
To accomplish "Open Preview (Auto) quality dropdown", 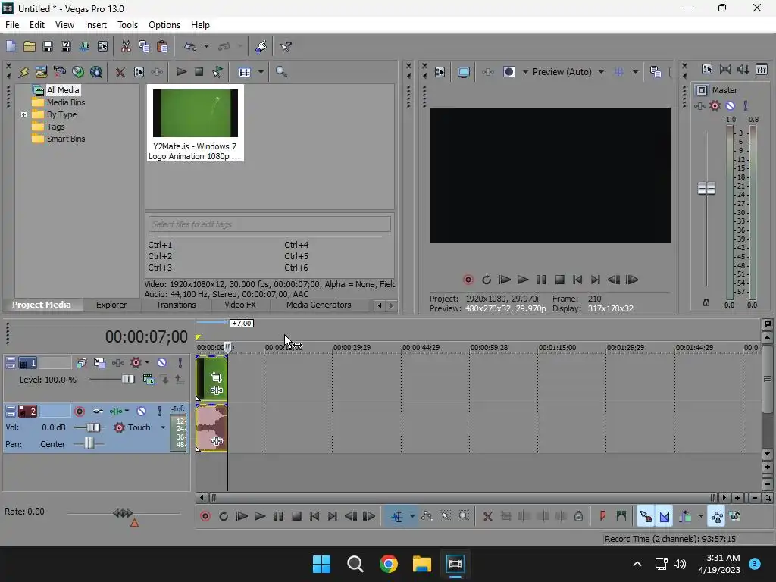I will coord(601,72).
